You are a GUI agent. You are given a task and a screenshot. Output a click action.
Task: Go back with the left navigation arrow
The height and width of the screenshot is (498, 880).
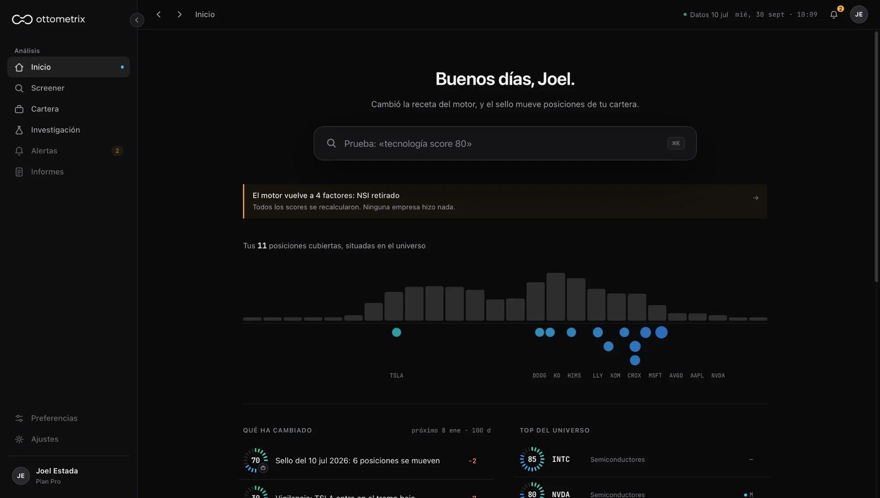(x=159, y=15)
